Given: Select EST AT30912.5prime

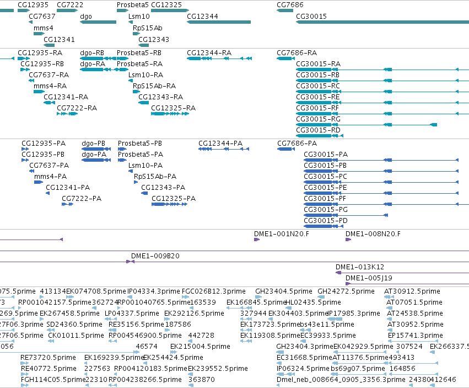Looking at the screenshot, I should click(x=412, y=291).
